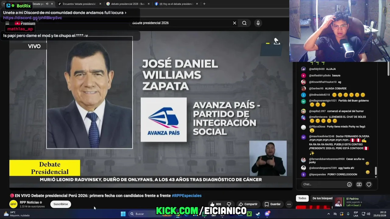Viewport: 390px width, 219px height.
Task: Open the ESP LAA input language switcher
Action: click(356, 214)
